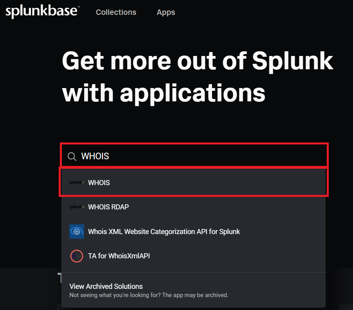
Task: Choose the WHOIS RDAP suggestion text
Action: pyautogui.click(x=108, y=207)
